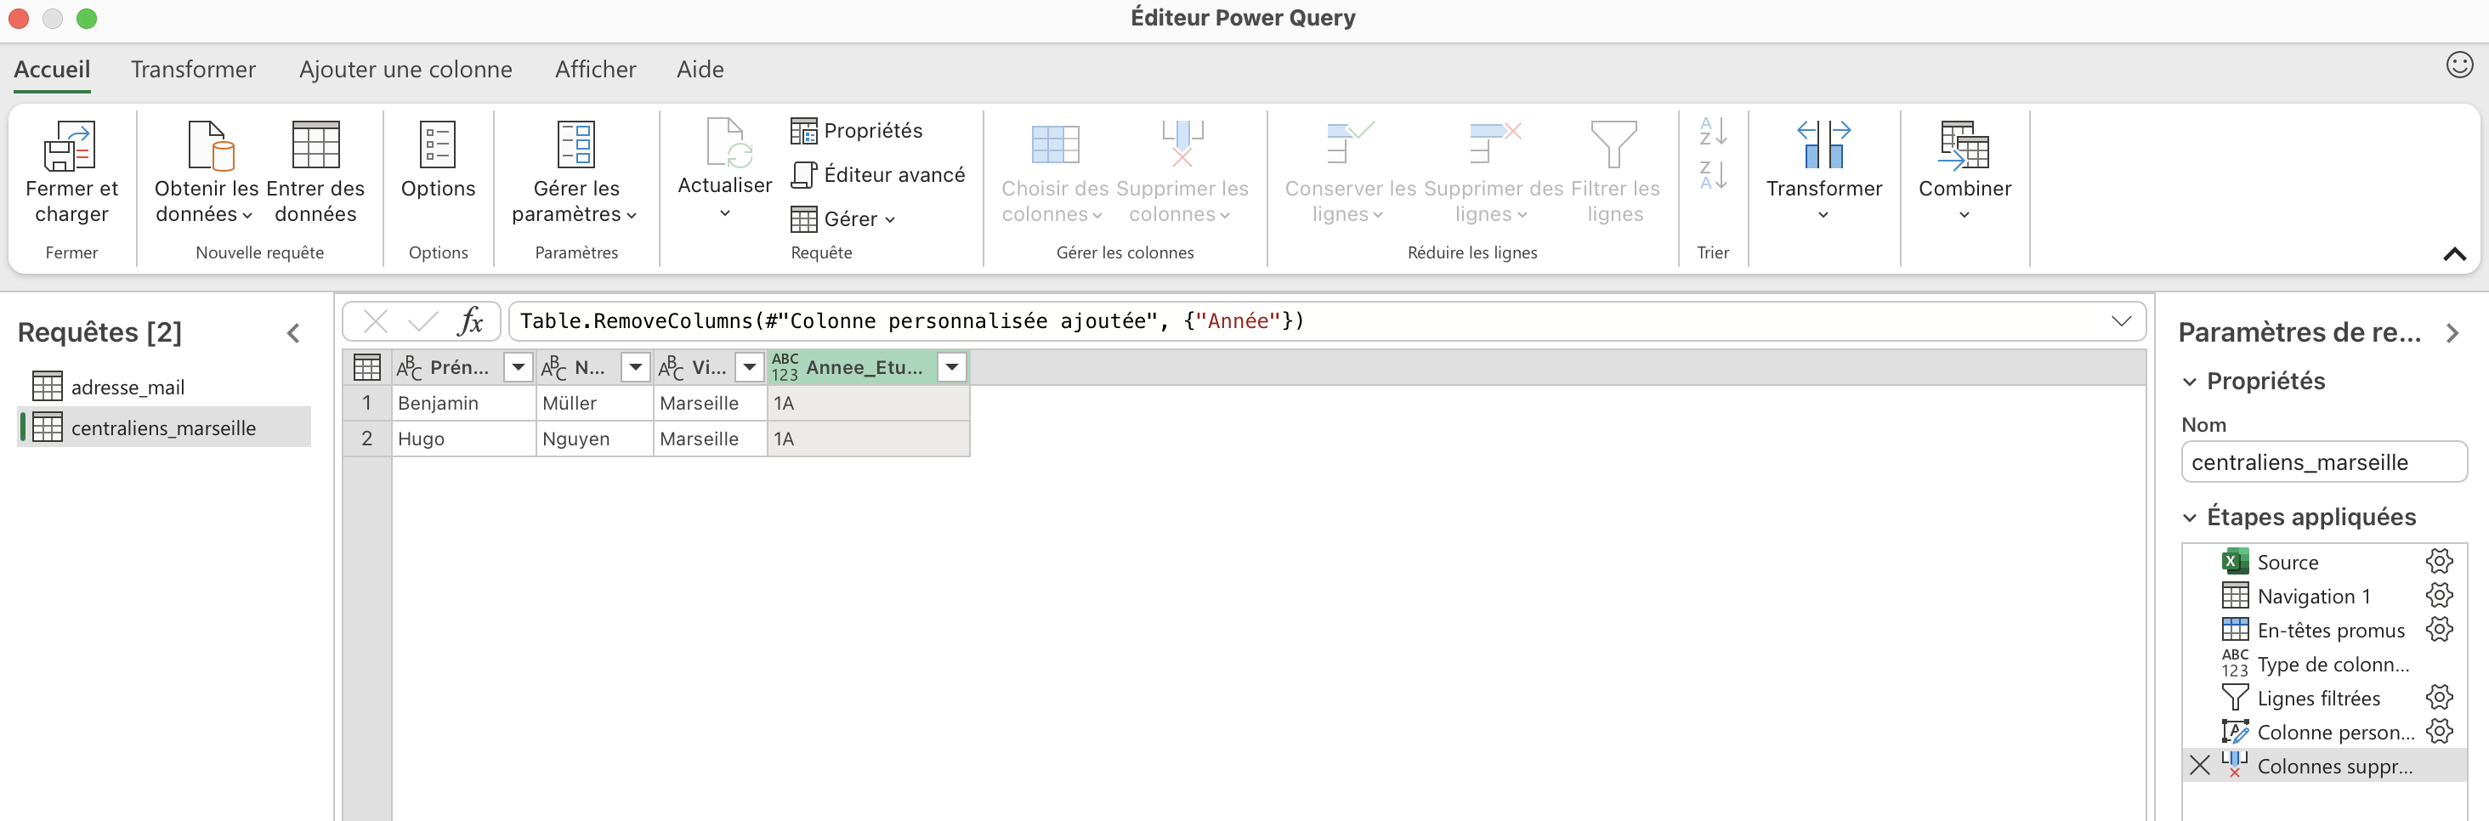Select cell Müller
Screen dimensions: 2489x821
click(x=594, y=403)
